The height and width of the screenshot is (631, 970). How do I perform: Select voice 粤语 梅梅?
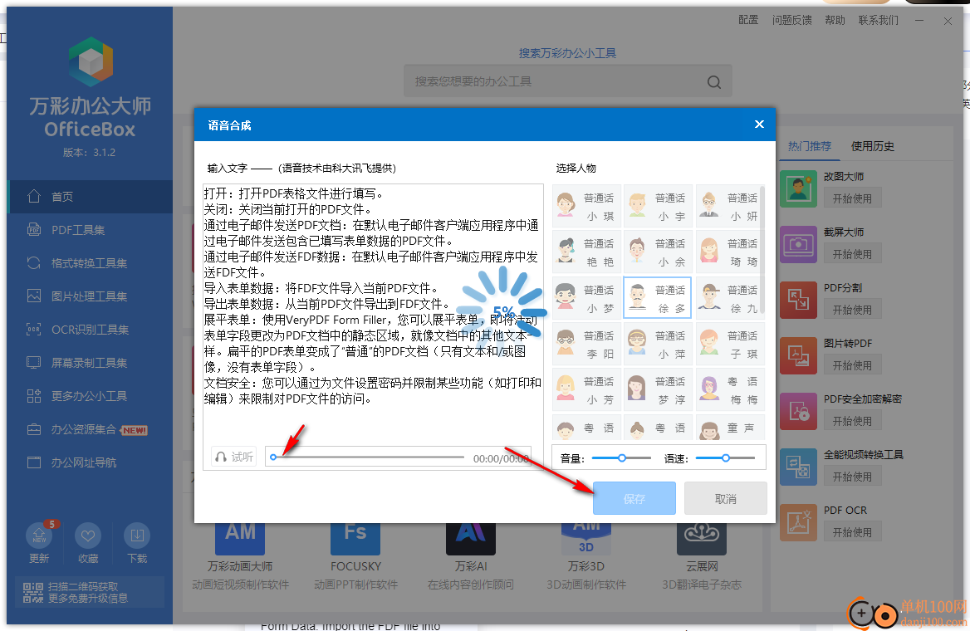pos(728,389)
